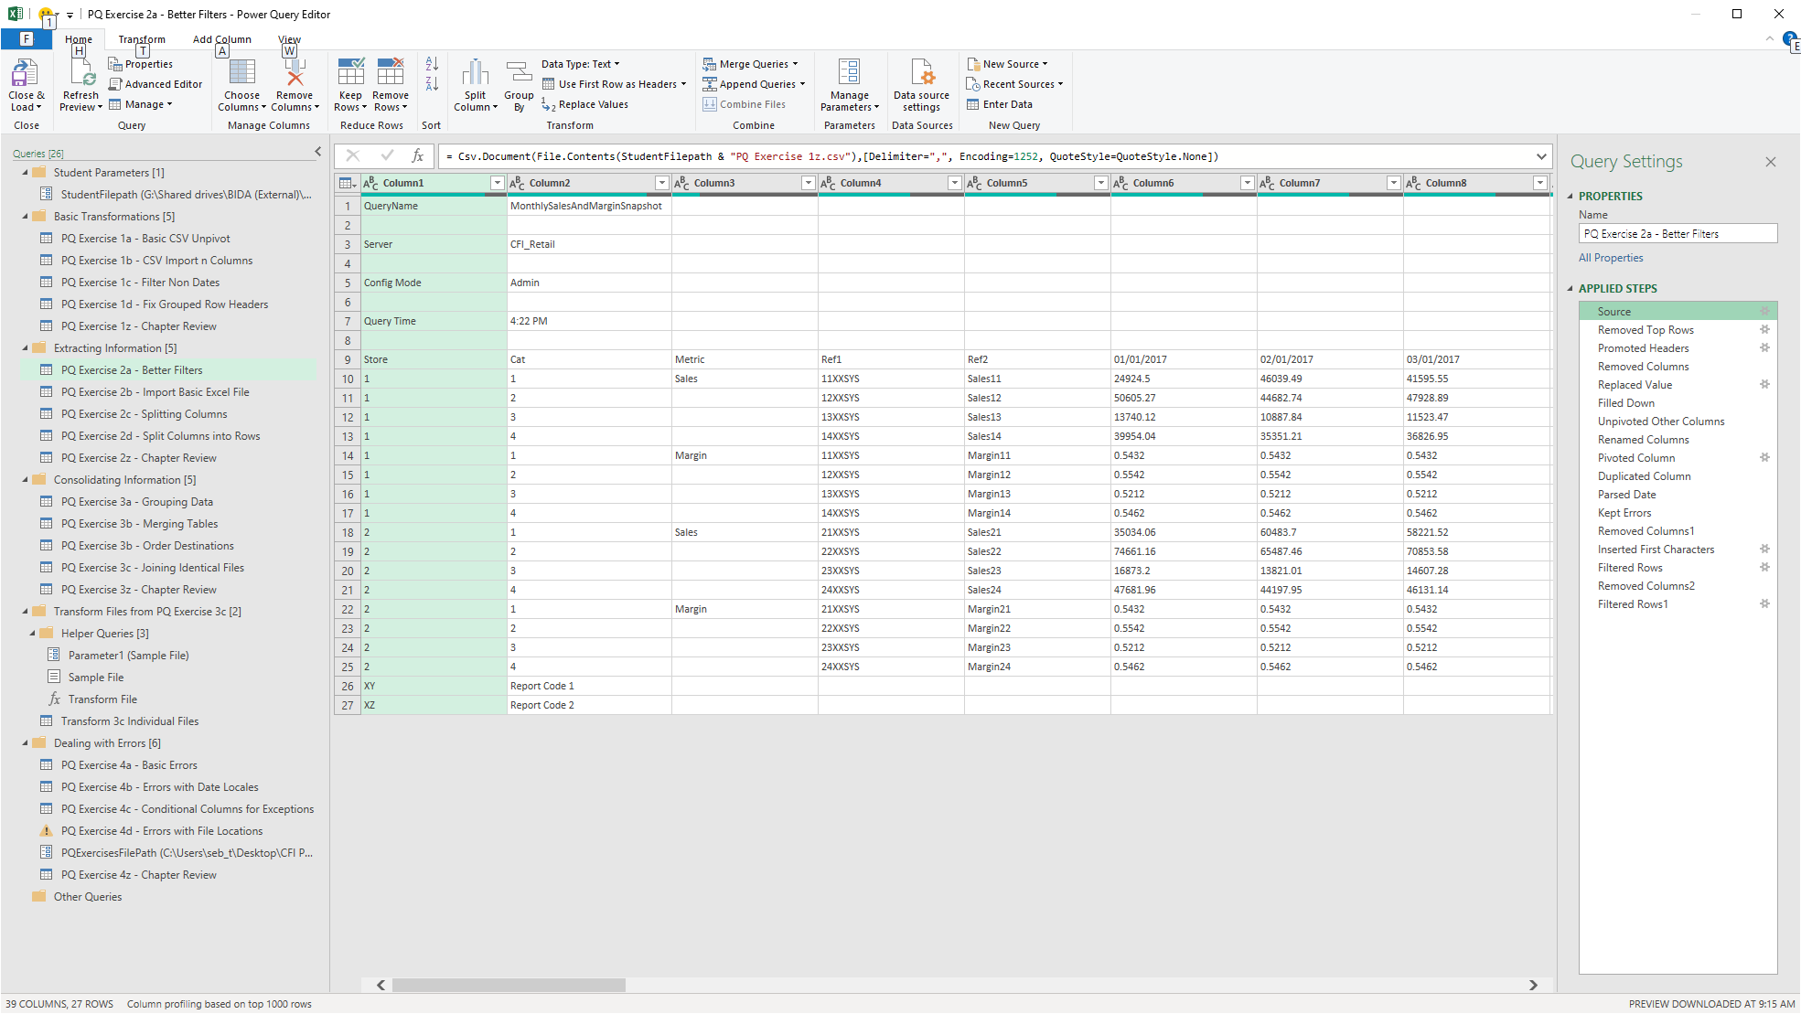Viewport: 1801px width, 1014px height.
Task: Click the fx insert step icon
Action: tap(418, 156)
